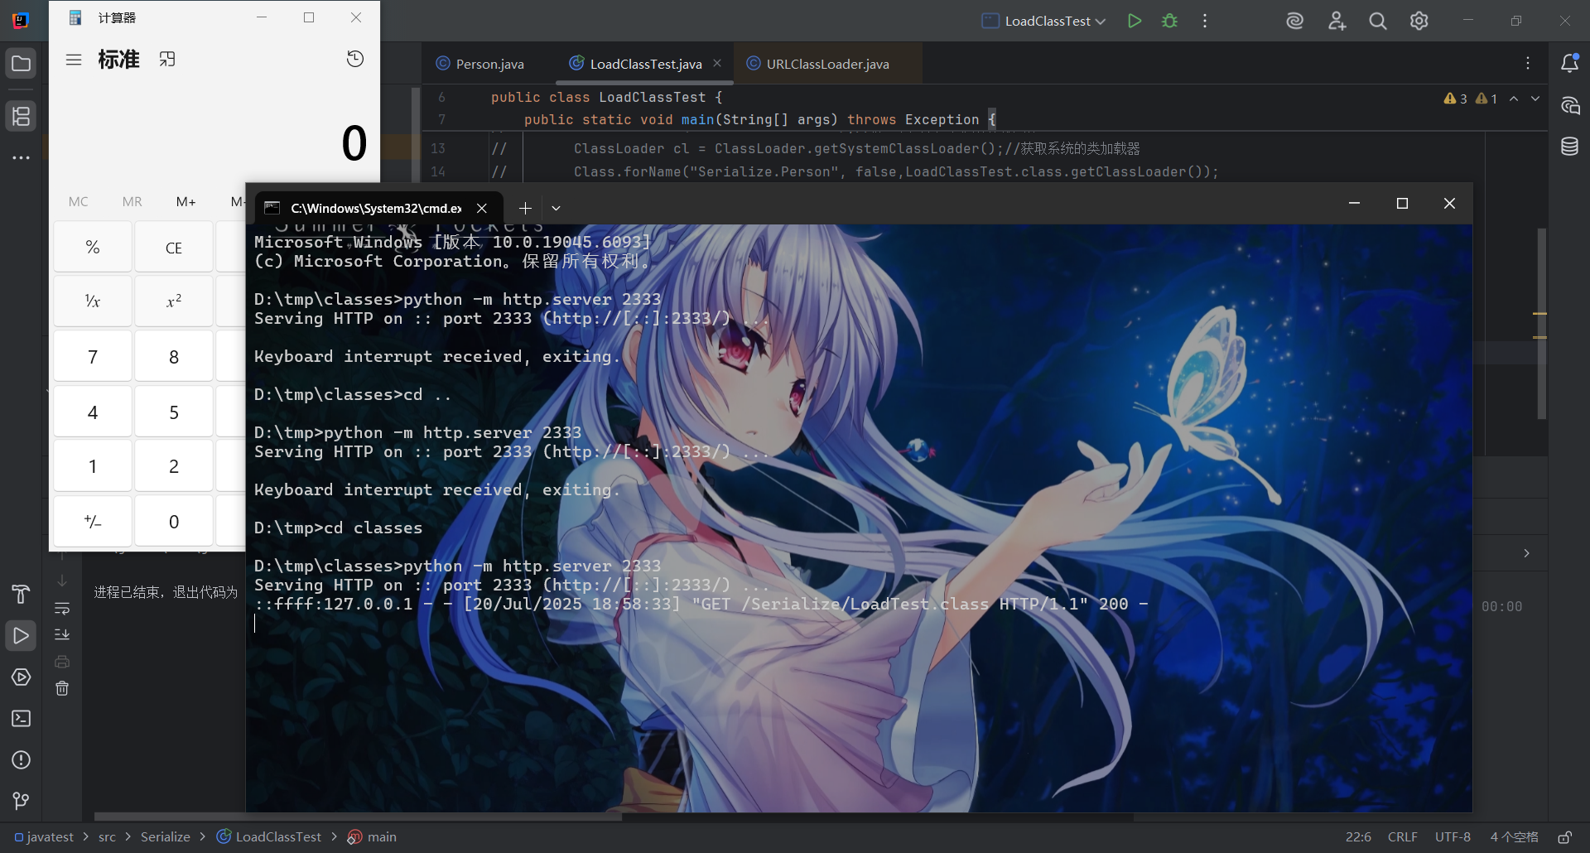Click the editor vertical scrollbar thumb

(x=1541, y=323)
